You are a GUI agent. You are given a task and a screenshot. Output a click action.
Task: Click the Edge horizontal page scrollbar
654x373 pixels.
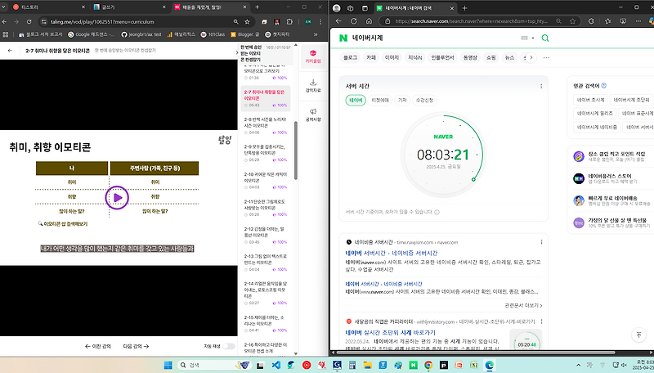[x=476, y=352]
